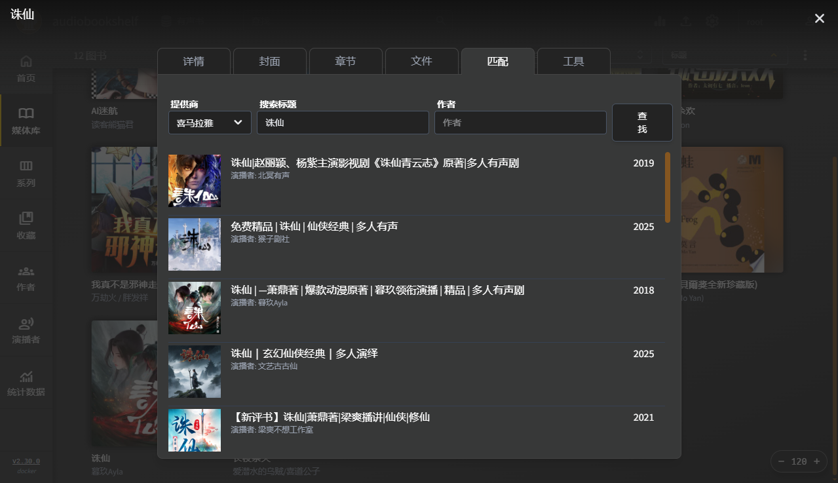Open the 媒体库 library icon in sidebar
Viewport: 838px width, 483px height.
[x=26, y=120]
